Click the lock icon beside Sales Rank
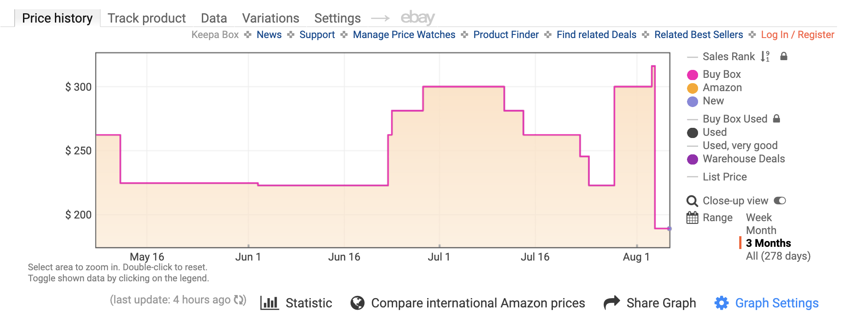This screenshot has width=849, height=322. 783,56
